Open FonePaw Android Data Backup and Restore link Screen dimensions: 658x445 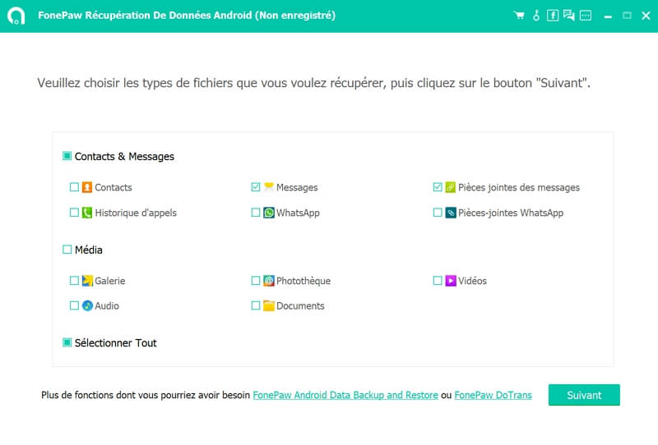click(x=345, y=395)
